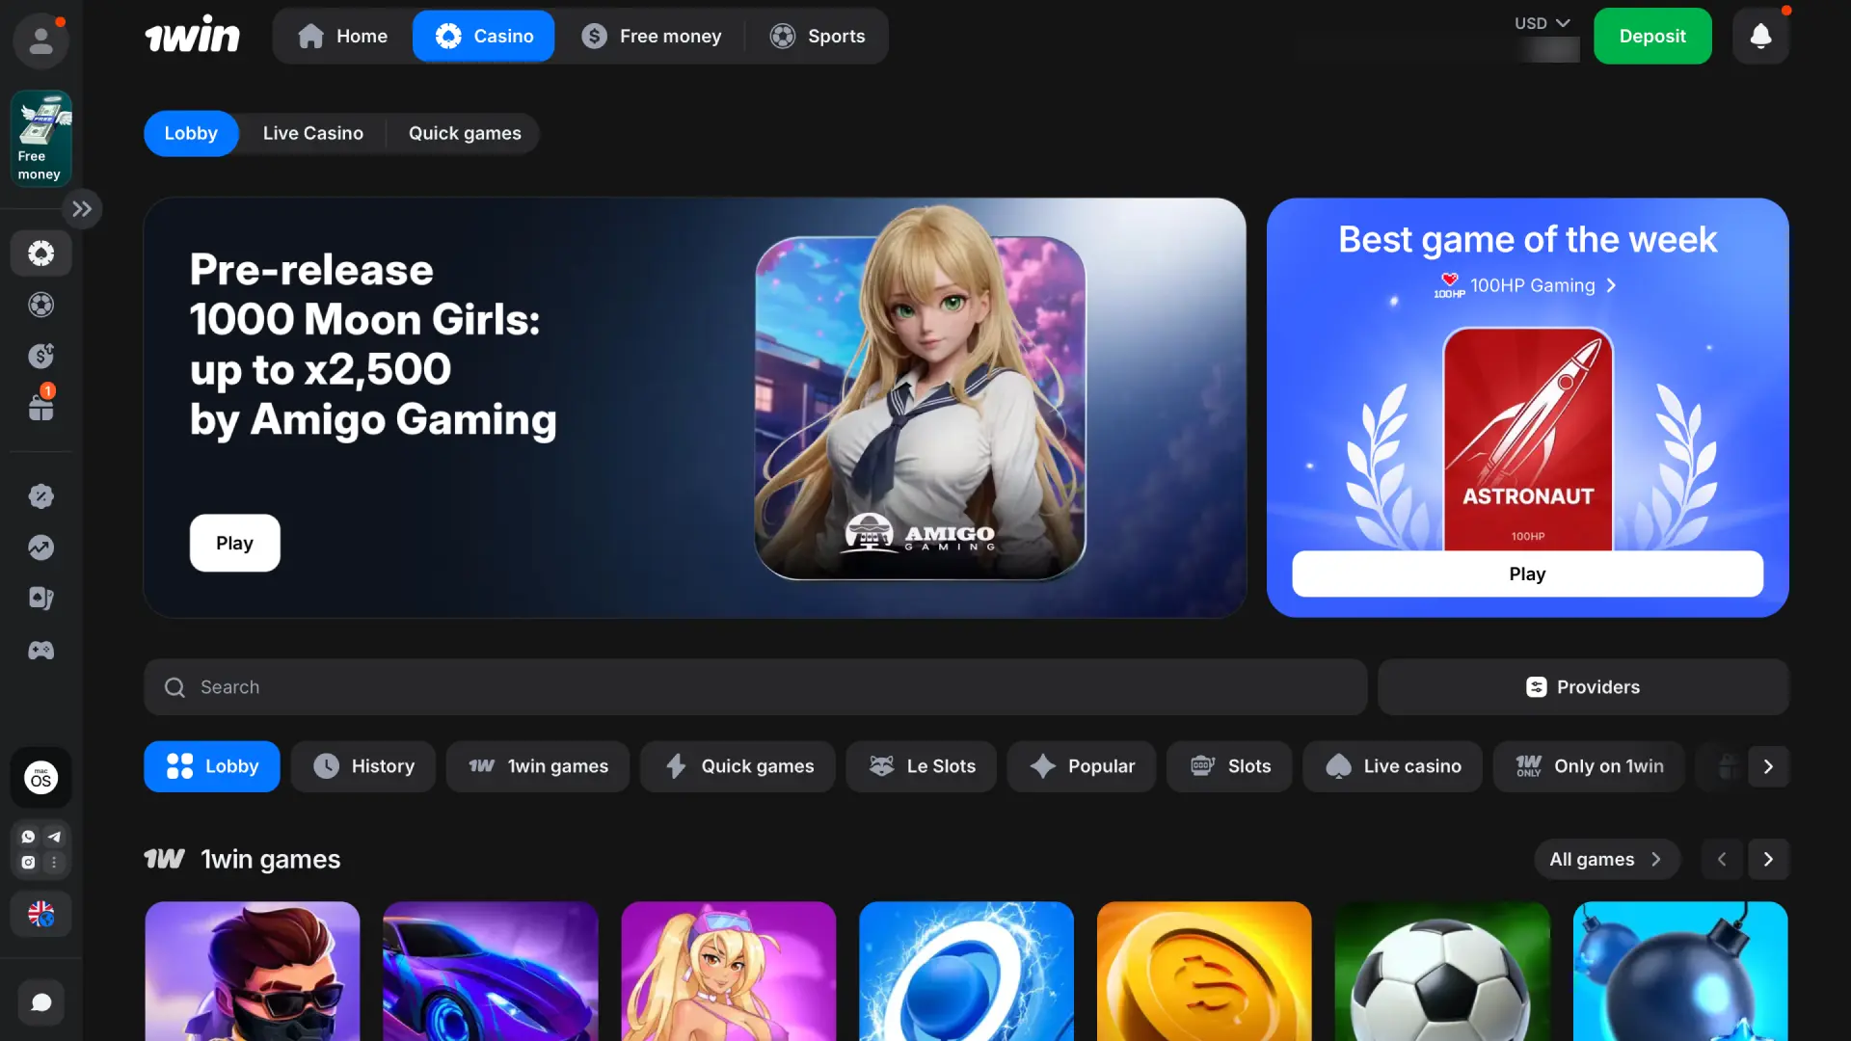Select the Le Slots category chip
The width and height of the screenshot is (1851, 1041).
pos(921,766)
